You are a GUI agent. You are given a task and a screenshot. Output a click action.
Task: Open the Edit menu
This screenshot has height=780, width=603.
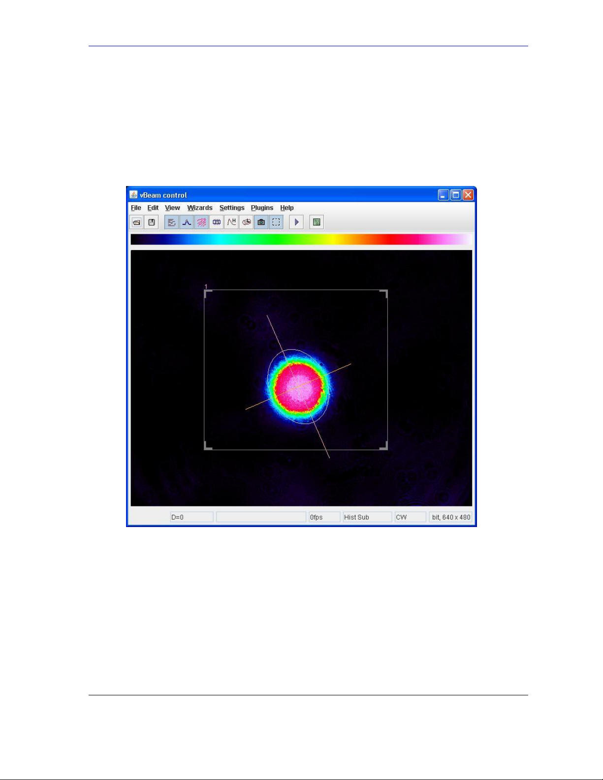click(153, 208)
